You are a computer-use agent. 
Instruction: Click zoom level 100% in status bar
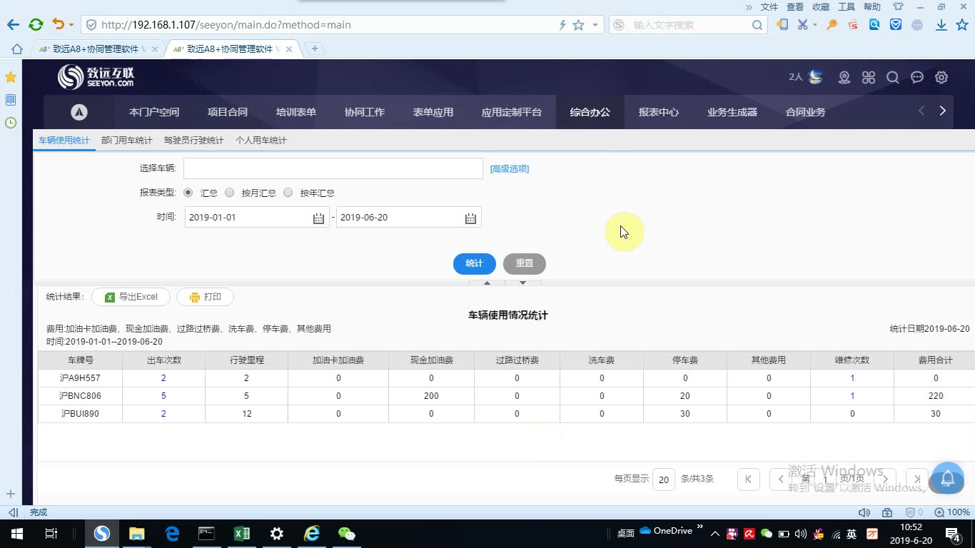tap(953, 512)
